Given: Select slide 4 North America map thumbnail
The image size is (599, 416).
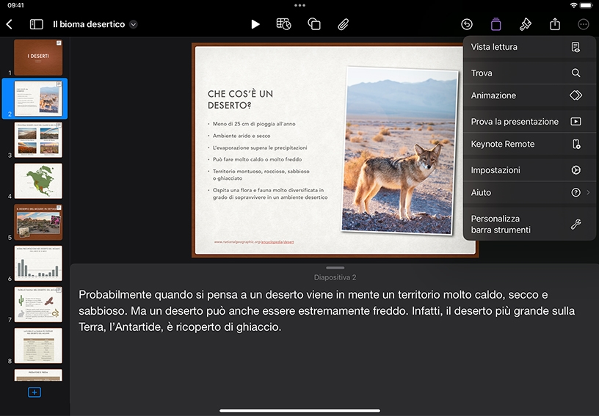Looking at the screenshot, I should (38, 181).
